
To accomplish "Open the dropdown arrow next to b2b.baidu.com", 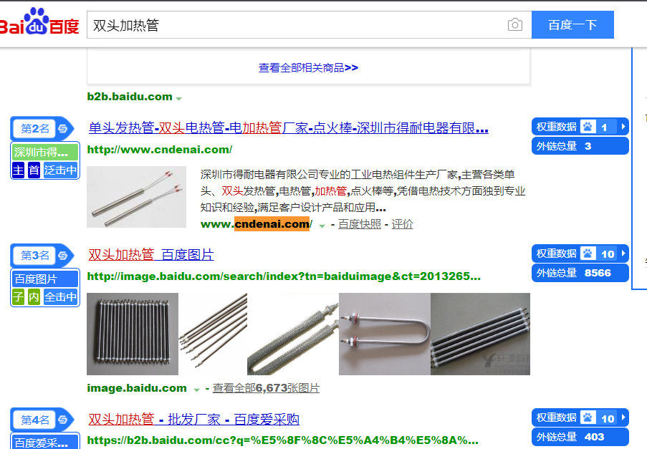I will (x=178, y=99).
